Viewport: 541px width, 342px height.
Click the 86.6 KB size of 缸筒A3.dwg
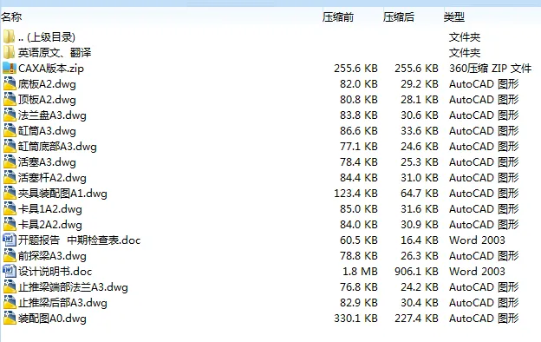point(358,130)
